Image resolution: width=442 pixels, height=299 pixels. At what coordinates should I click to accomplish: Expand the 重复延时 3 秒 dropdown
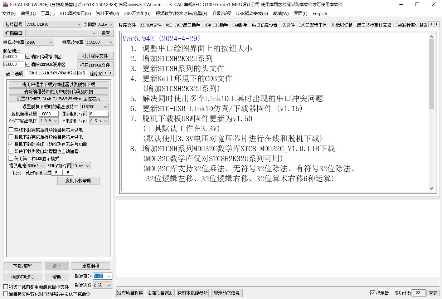(109, 276)
